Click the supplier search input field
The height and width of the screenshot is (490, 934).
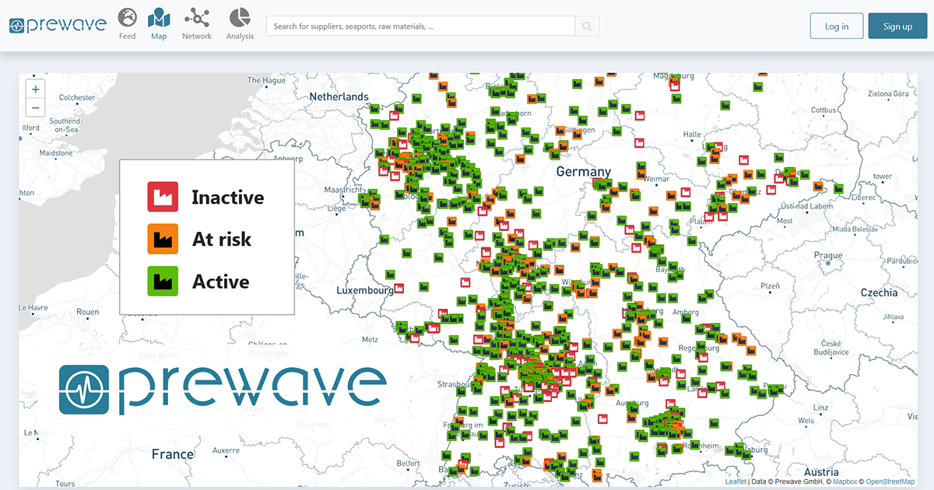click(420, 26)
